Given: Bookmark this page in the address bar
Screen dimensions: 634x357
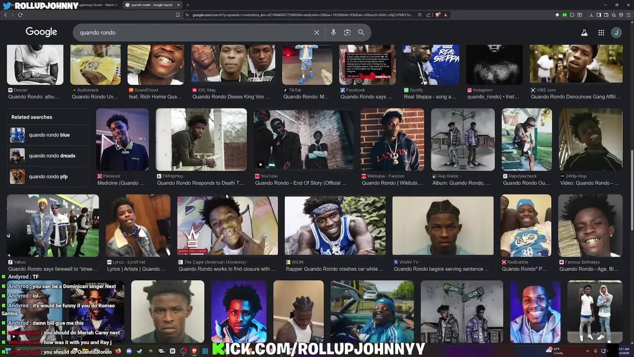Looking at the screenshot, I should pyautogui.click(x=178, y=15).
